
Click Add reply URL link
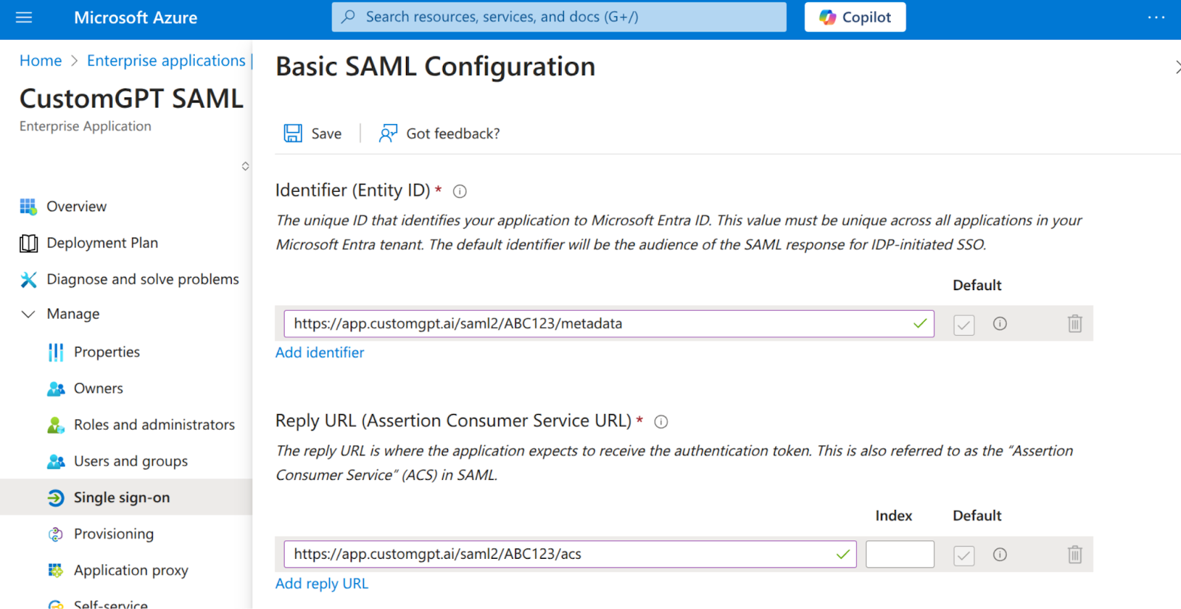[322, 584]
